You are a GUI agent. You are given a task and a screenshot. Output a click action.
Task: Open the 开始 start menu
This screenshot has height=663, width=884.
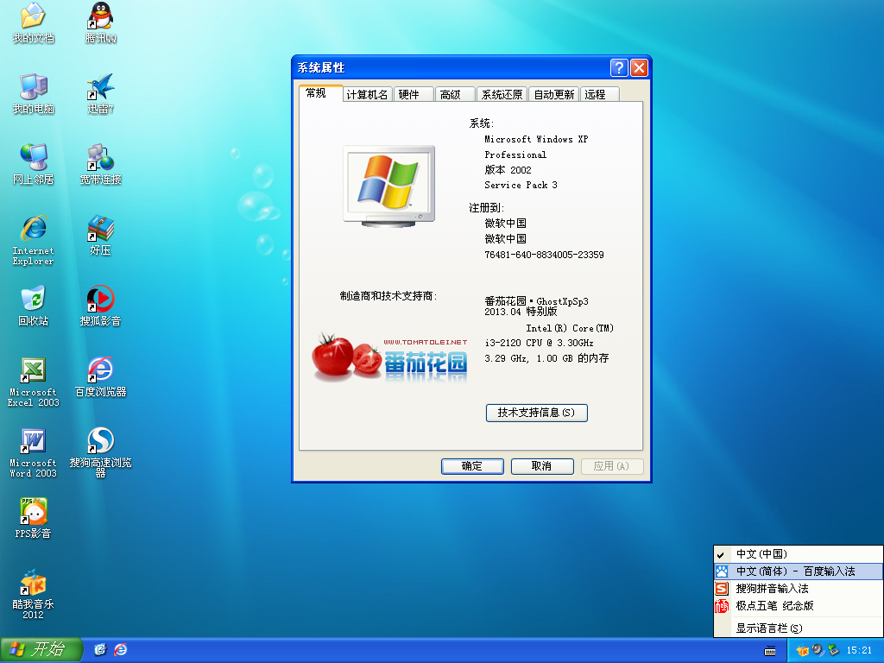[41, 649]
